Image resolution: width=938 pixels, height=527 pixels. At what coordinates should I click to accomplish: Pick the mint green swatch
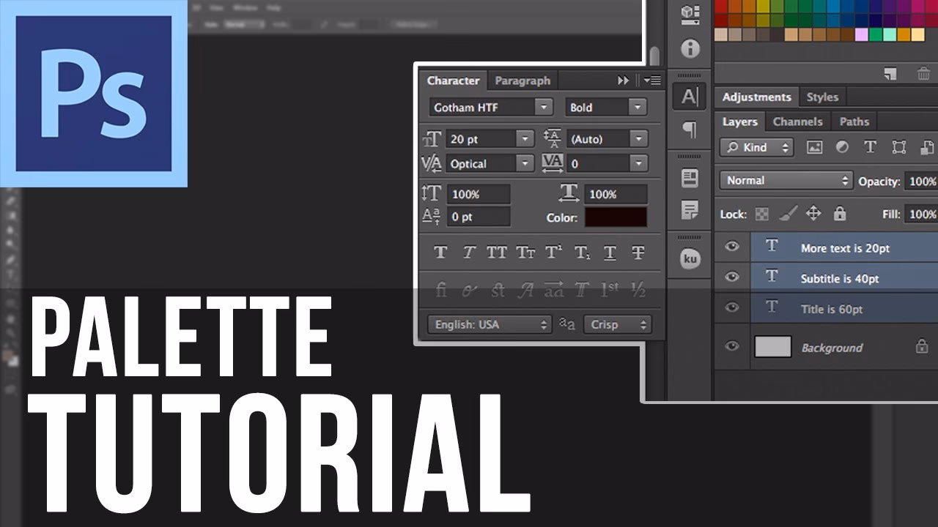[890, 34]
